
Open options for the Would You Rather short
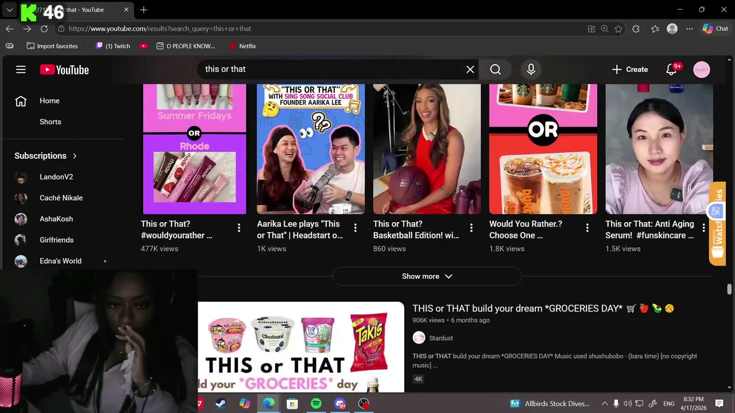point(587,228)
